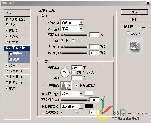Image resolution: width=151 pixels, height=123 pixels.
Task: Open the gloss contour curve preview
Action: pyautogui.click(x=64, y=86)
